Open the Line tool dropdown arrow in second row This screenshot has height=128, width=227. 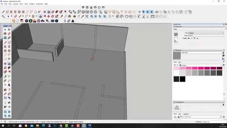23,16
